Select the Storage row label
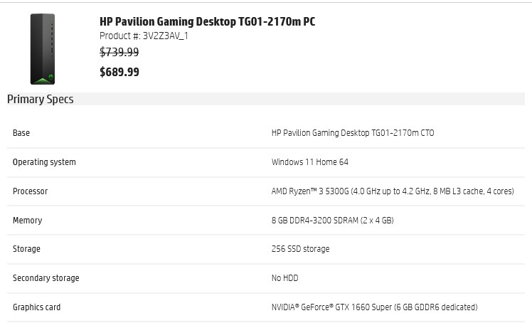The width and height of the screenshot is (532, 323). click(26, 249)
